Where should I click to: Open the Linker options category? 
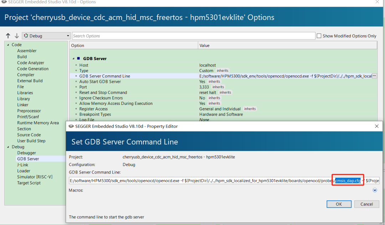(23, 105)
